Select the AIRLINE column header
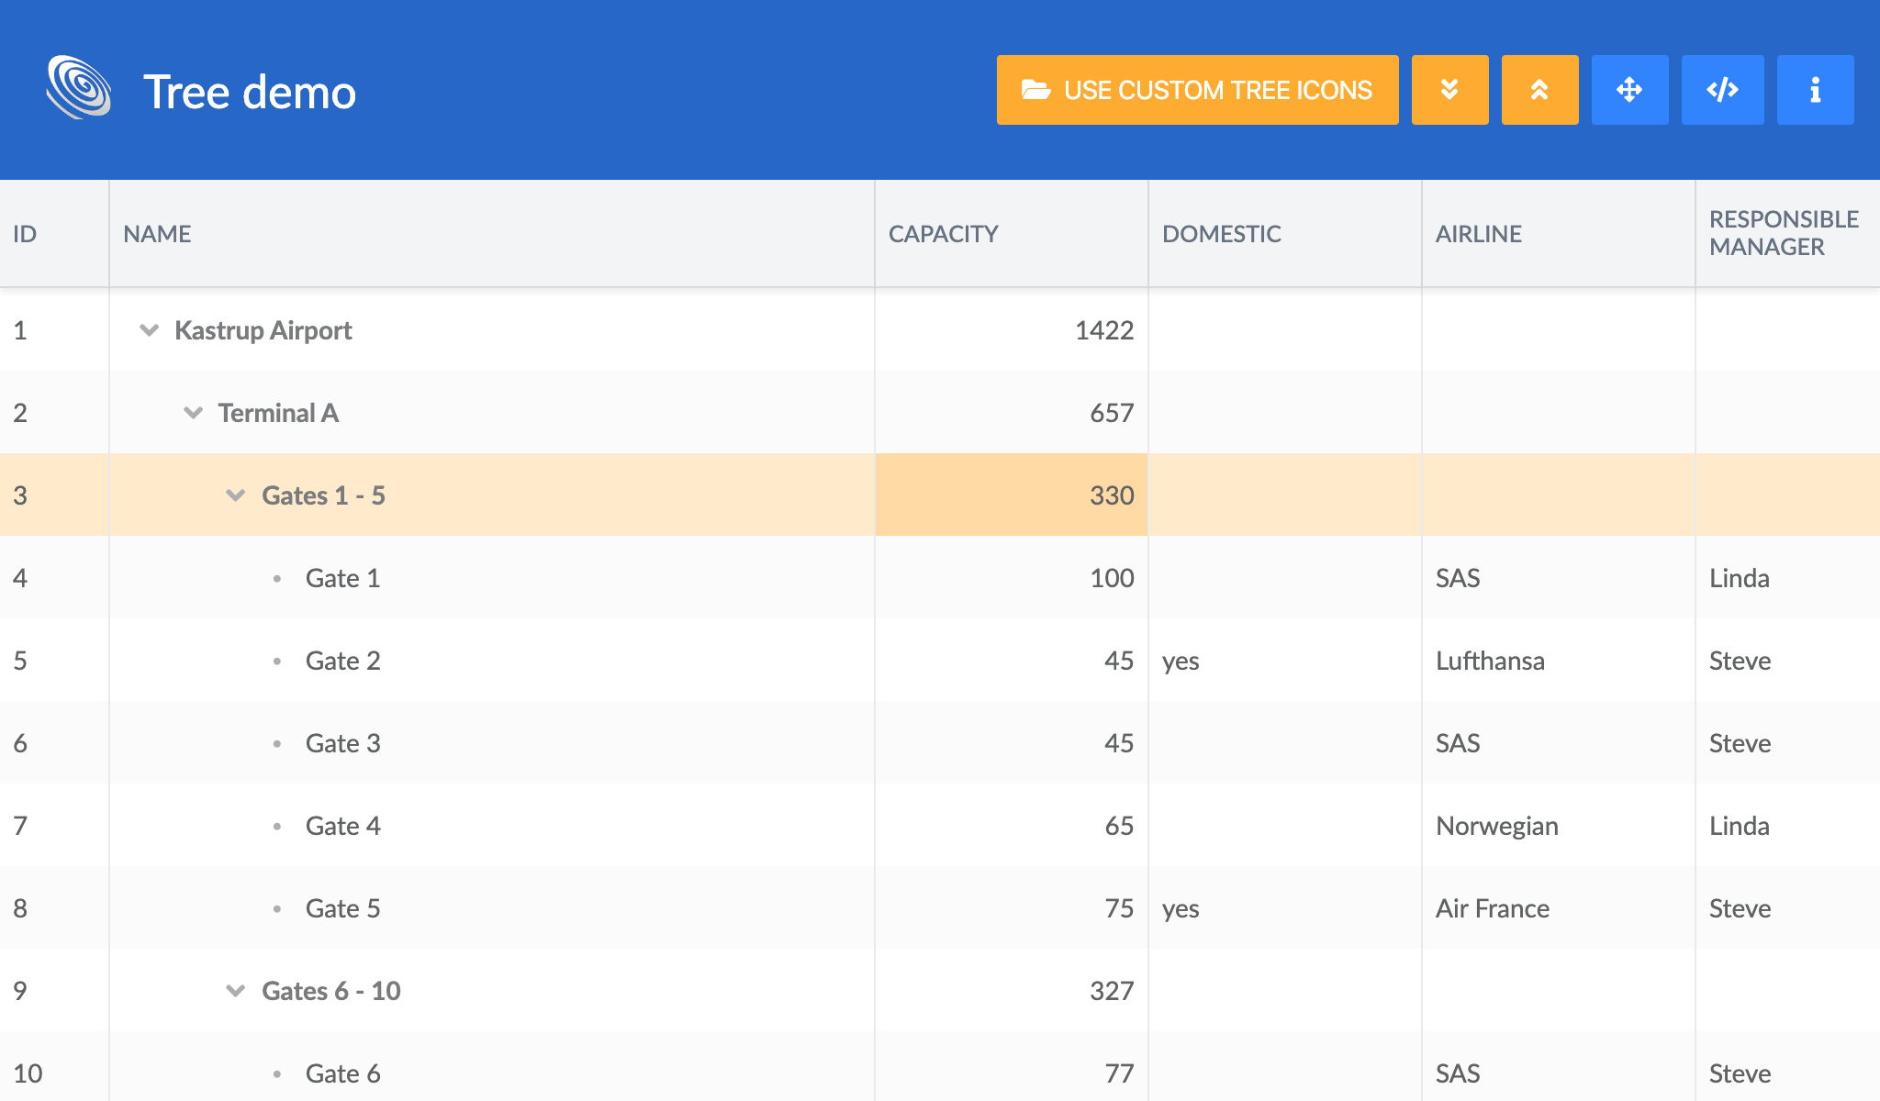1880x1101 pixels. point(1479,233)
